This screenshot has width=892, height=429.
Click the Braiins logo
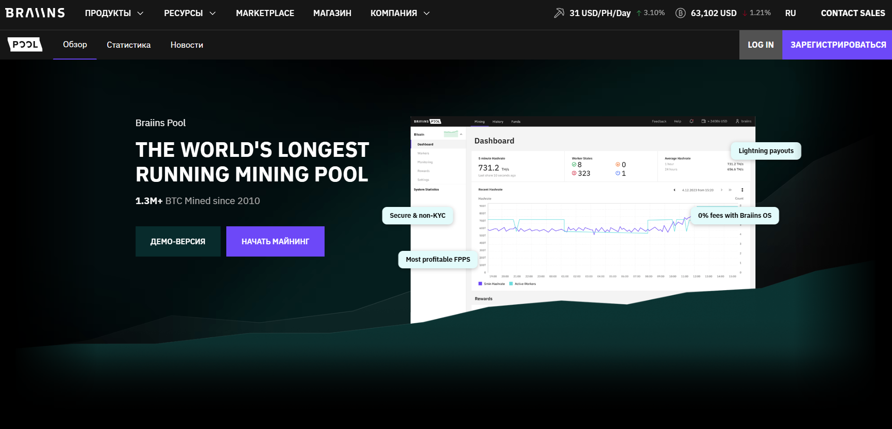click(x=35, y=13)
